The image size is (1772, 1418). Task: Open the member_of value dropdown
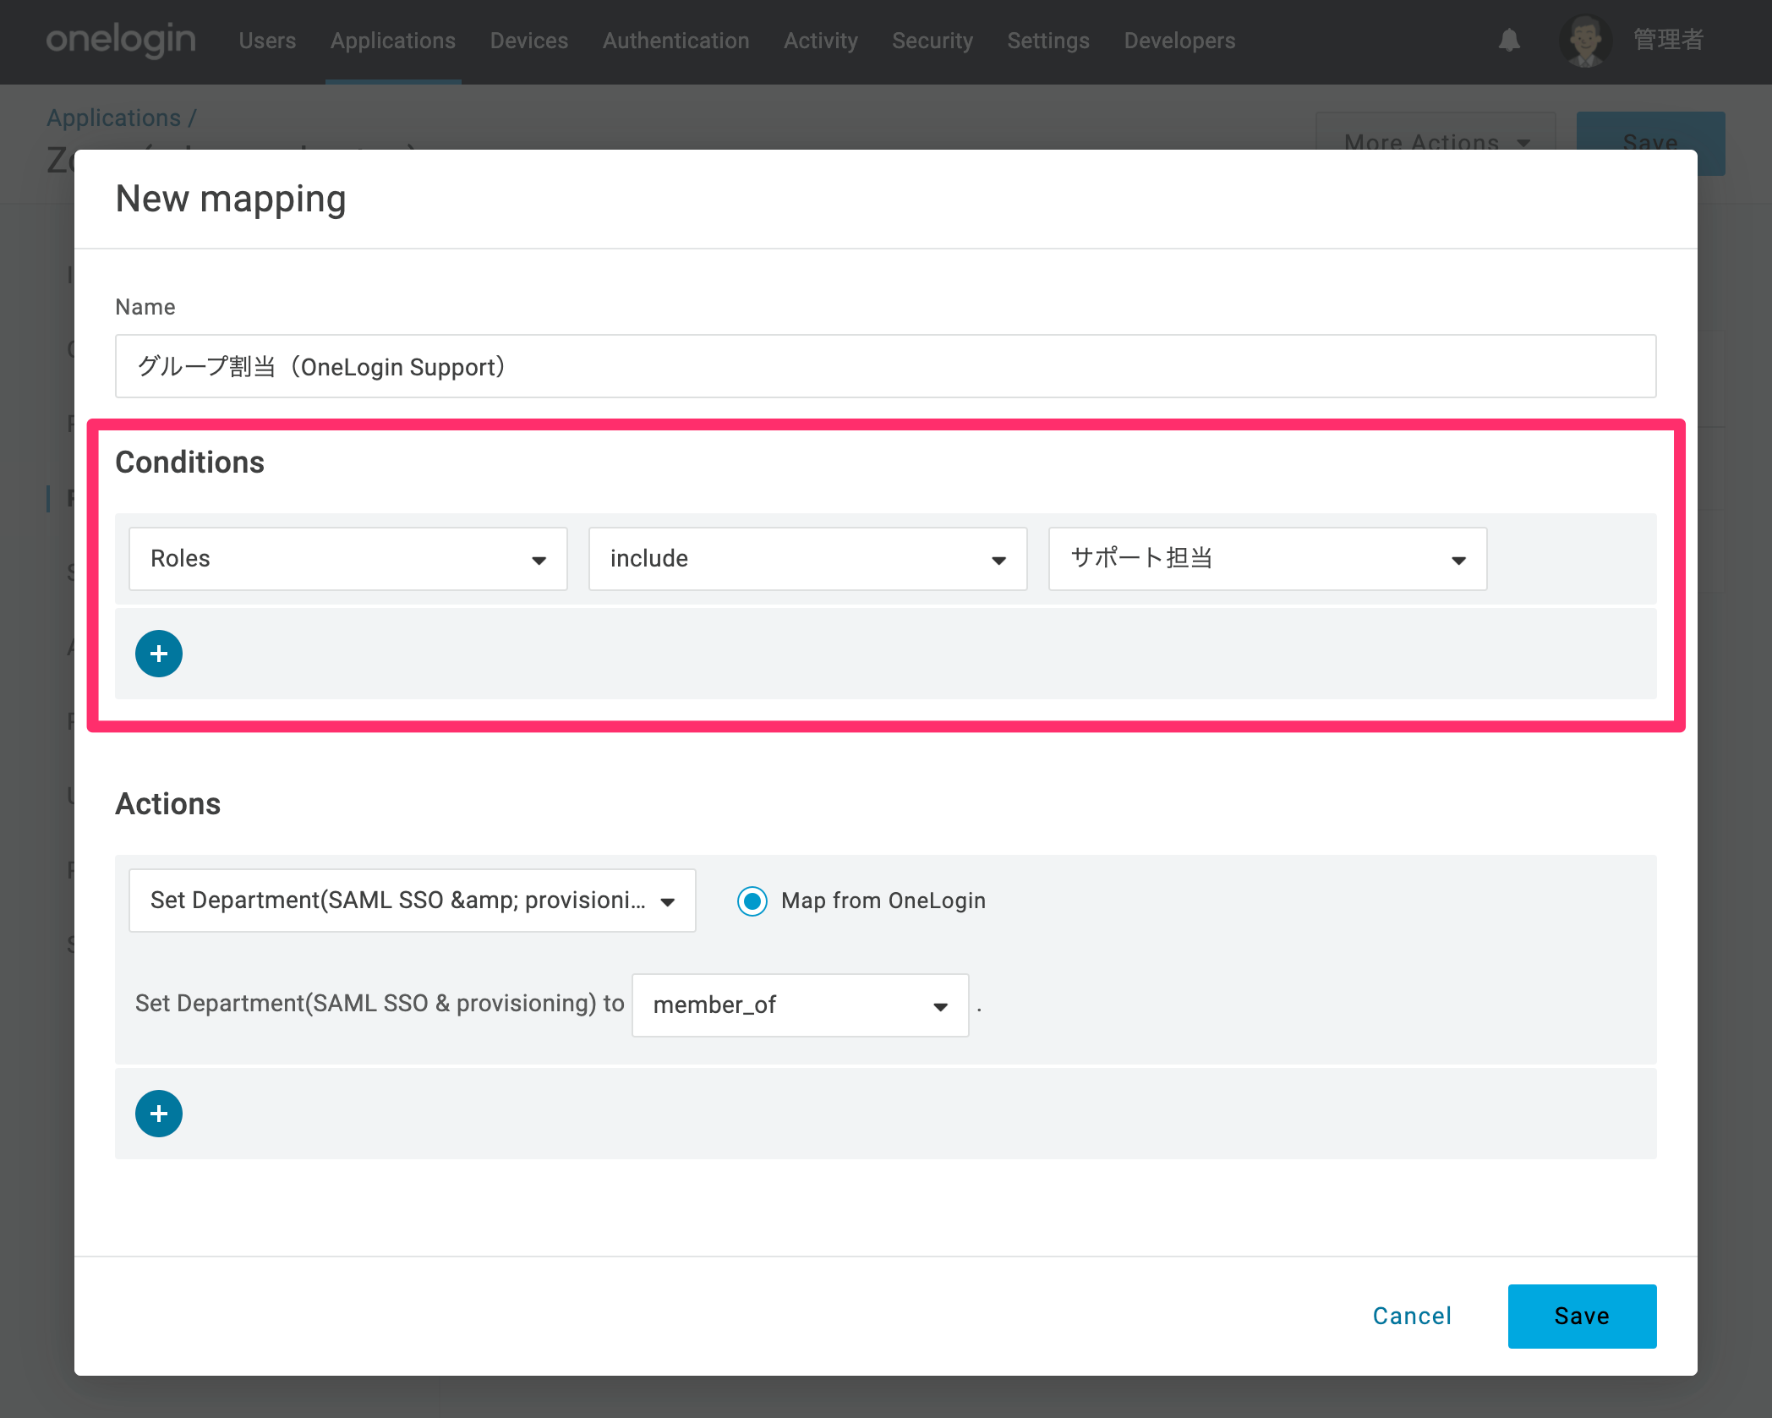pos(800,1005)
